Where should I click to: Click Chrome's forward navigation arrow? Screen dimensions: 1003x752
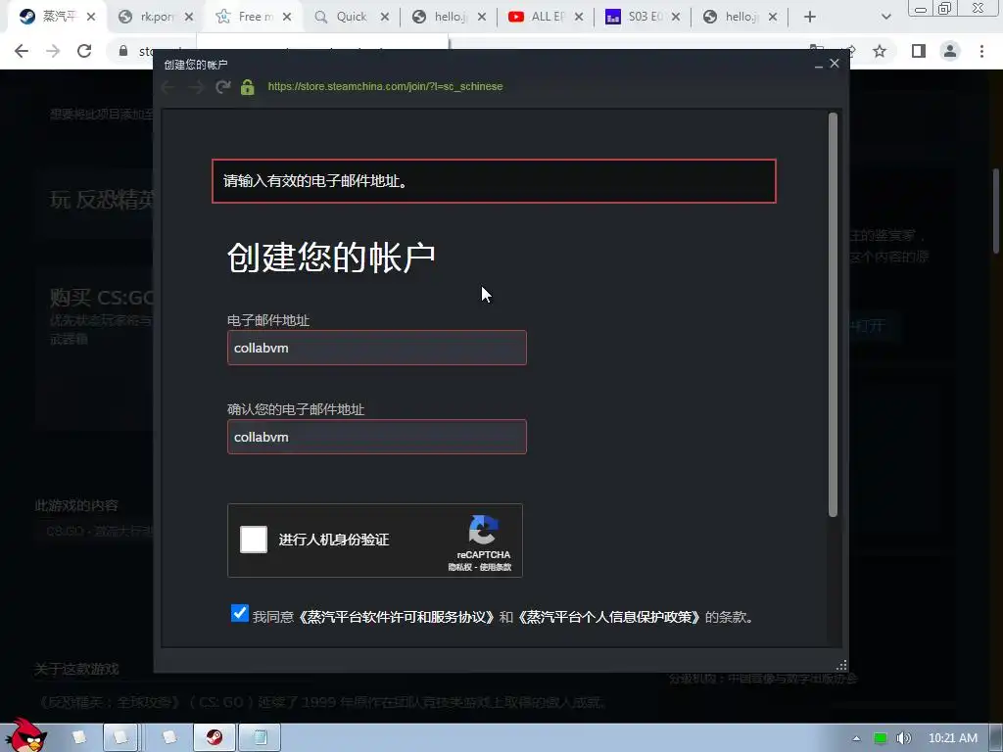pos(53,51)
